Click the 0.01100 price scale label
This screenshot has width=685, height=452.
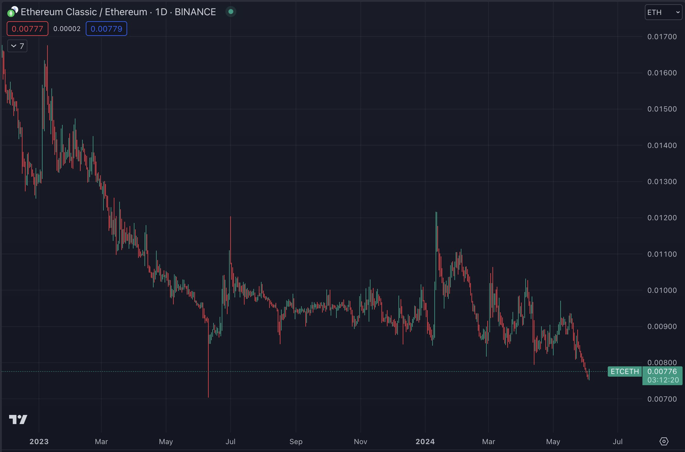point(662,254)
